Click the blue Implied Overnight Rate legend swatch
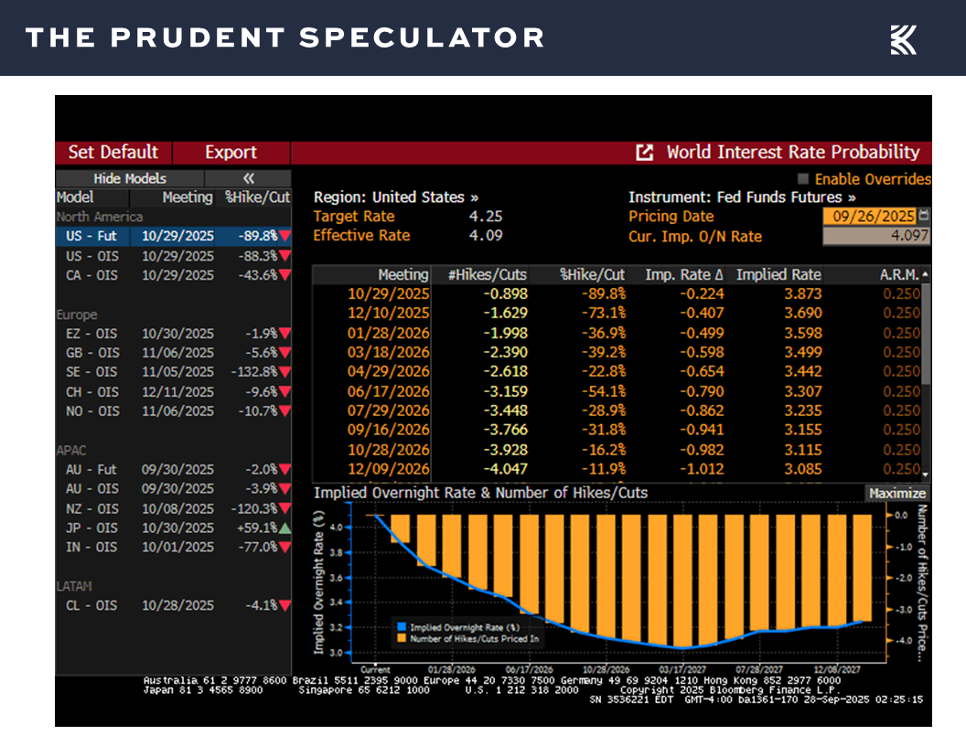This screenshot has height=746, width=966. coord(401,627)
